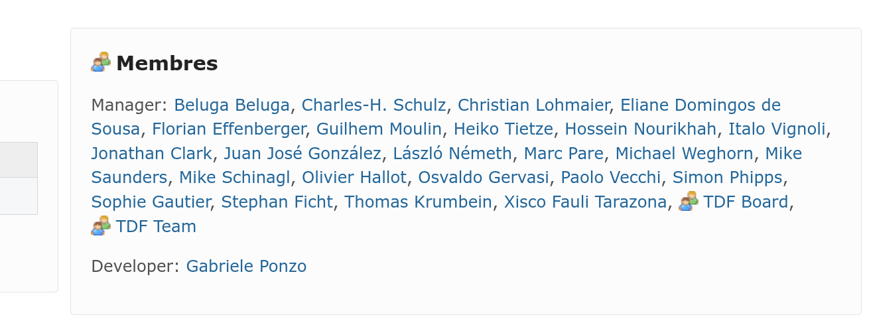Click Simon Phipps member link
This screenshot has height=317, width=869.
pos(728,178)
